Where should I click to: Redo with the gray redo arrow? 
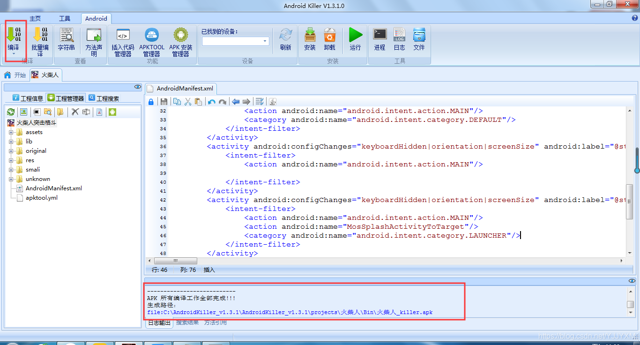coord(223,102)
